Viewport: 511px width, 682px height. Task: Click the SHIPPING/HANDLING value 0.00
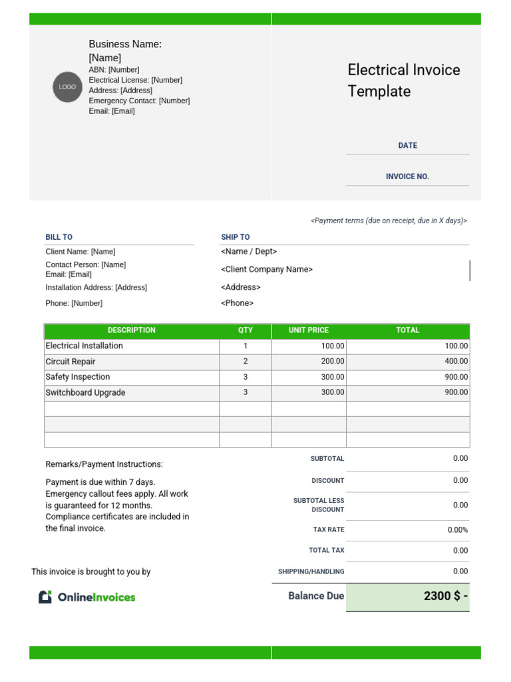click(x=460, y=571)
